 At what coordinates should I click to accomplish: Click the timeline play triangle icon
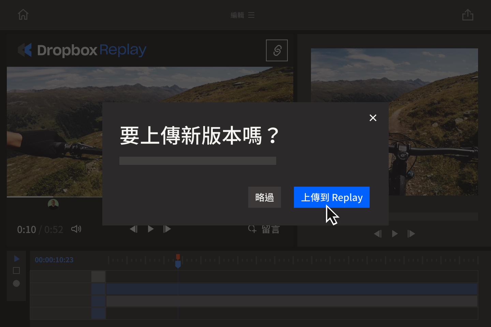tap(16, 259)
